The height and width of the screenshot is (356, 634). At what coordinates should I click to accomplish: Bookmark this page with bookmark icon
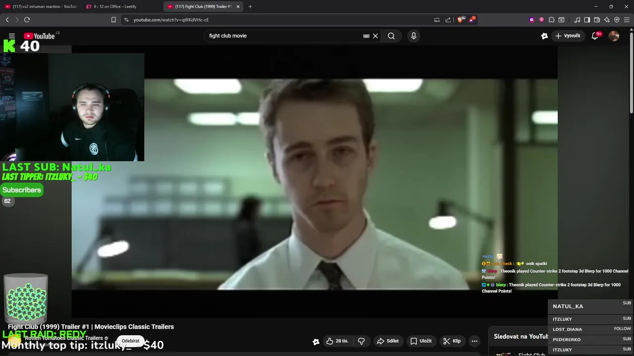click(x=113, y=20)
